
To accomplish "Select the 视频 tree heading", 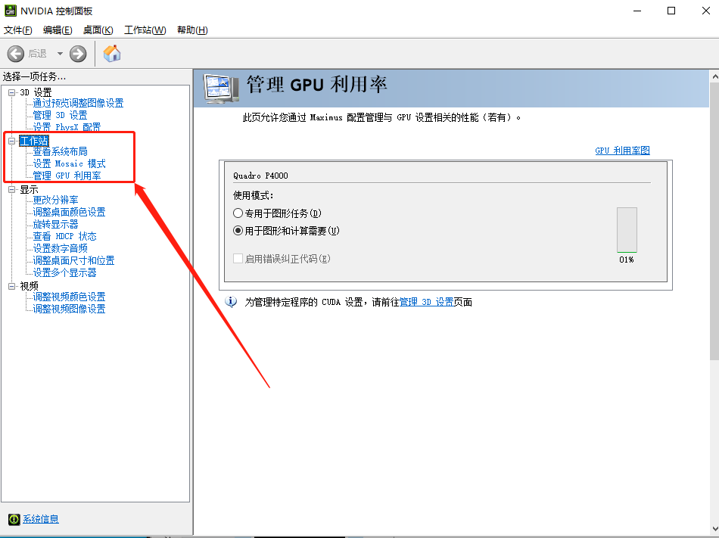I will click(x=29, y=286).
